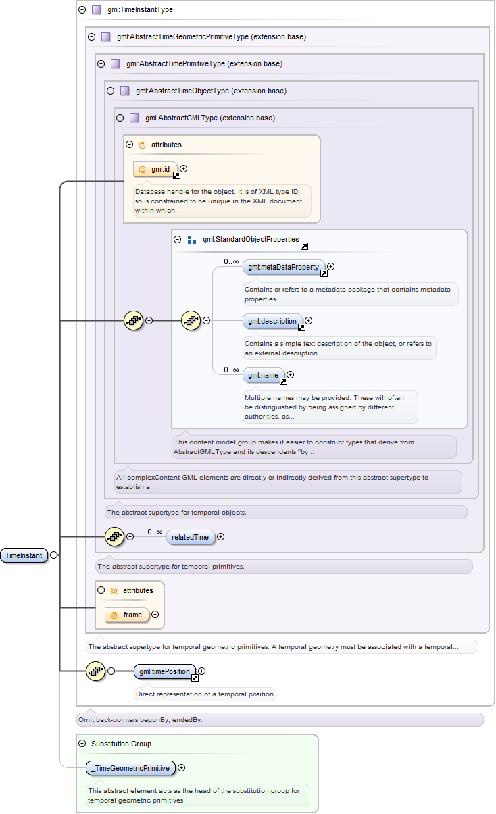Collapse the inner sequence of standard properties
The image size is (496, 814).
coord(206,321)
